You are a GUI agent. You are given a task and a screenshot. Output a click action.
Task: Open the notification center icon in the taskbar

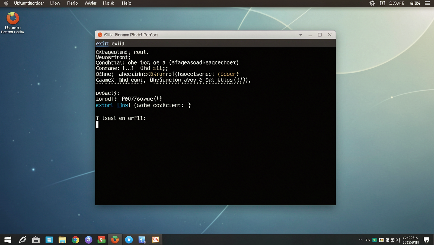pyautogui.click(x=426, y=240)
